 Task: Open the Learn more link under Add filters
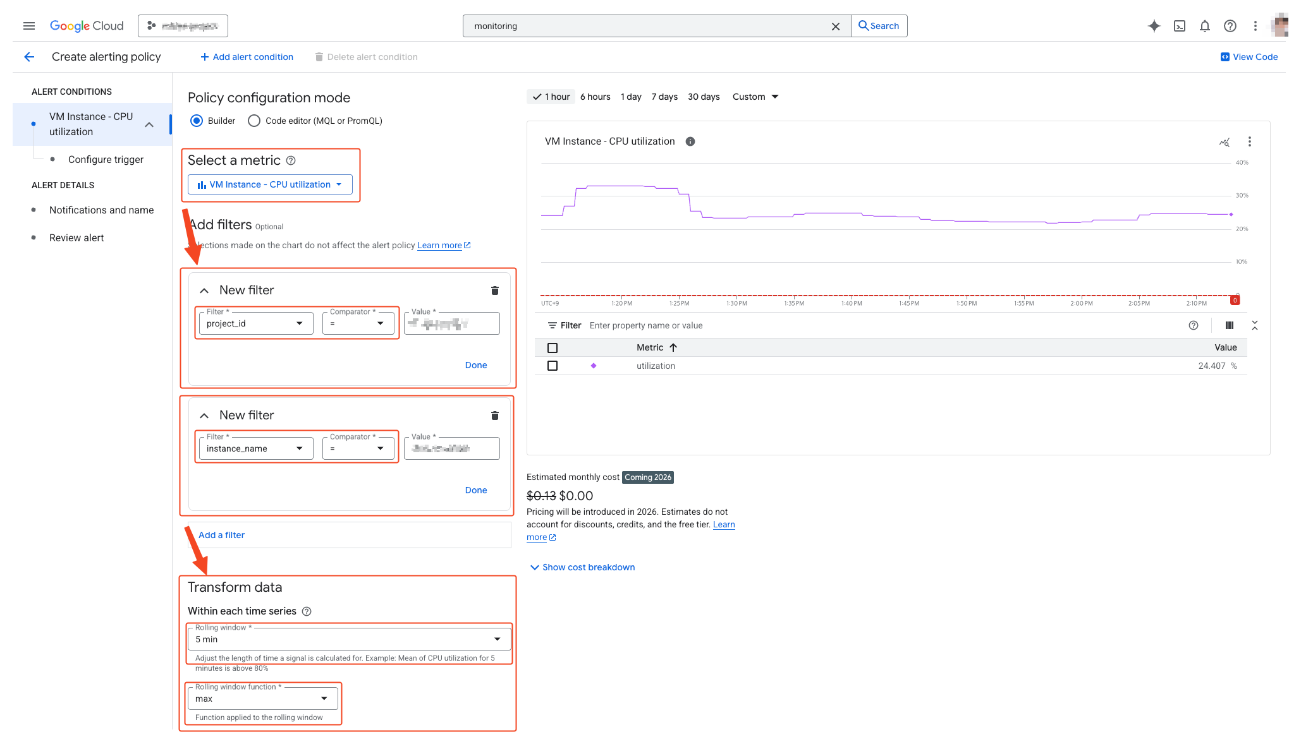(444, 245)
